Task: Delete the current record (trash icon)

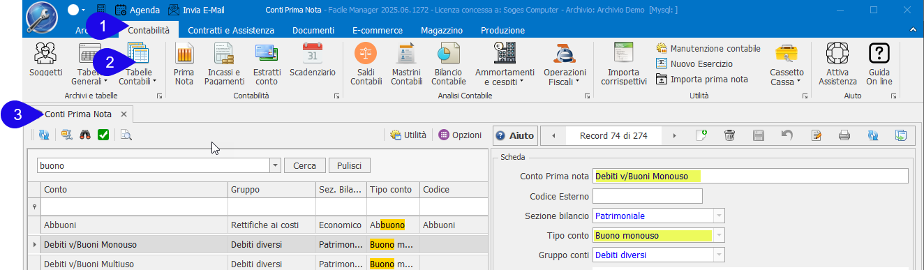Action: click(730, 135)
